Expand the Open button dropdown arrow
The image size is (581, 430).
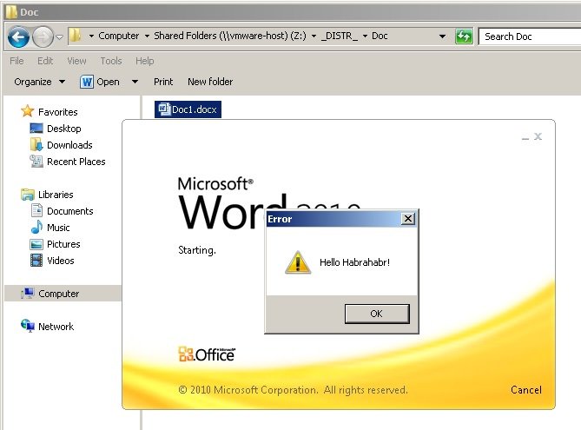coord(135,82)
